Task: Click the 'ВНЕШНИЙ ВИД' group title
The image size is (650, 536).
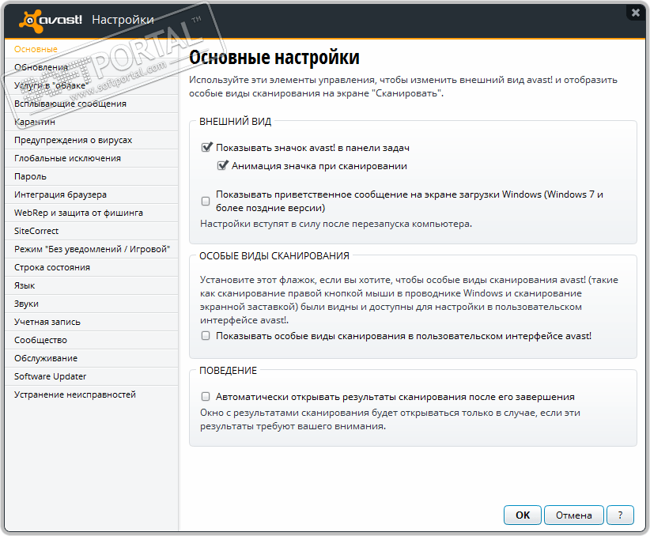Action: point(235,122)
